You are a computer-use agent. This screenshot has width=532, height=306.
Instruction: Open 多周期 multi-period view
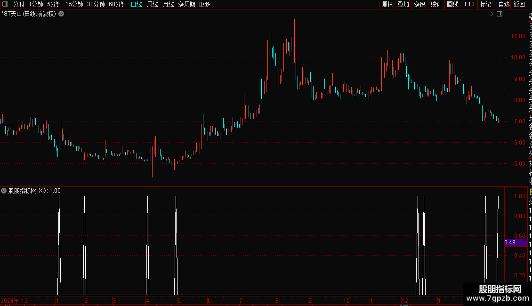click(x=186, y=4)
